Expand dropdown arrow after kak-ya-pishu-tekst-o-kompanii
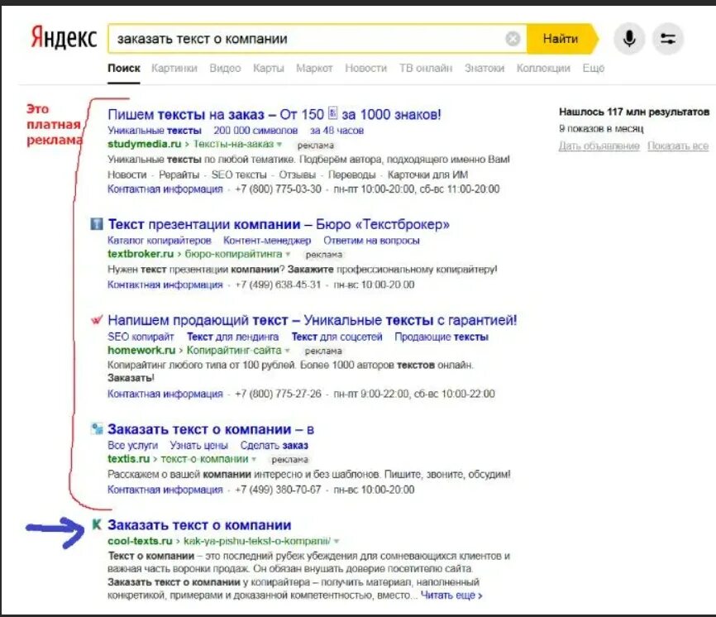This screenshot has width=716, height=617. point(337,541)
